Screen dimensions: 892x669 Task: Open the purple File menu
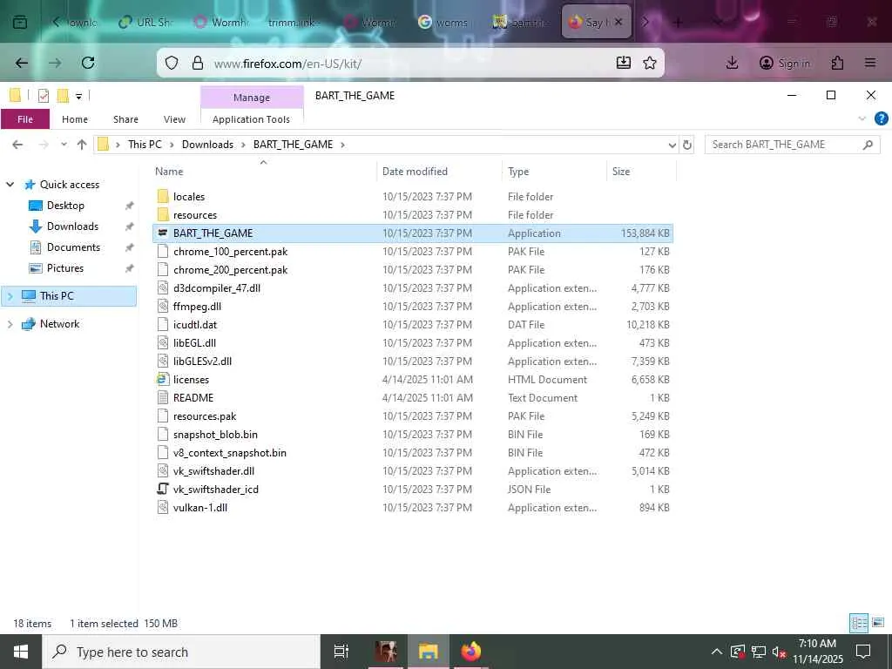pos(25,118)
